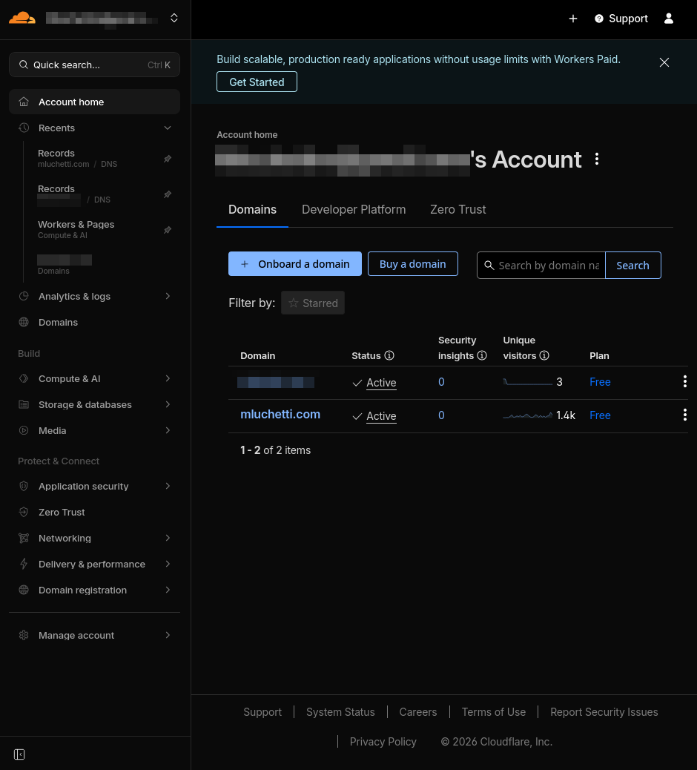Unpin mluchetti.com Records from recents
Screen dimensions: 697x770
(x=168, y=159)
